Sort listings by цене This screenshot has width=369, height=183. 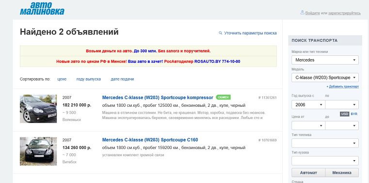tap(62, 79)
